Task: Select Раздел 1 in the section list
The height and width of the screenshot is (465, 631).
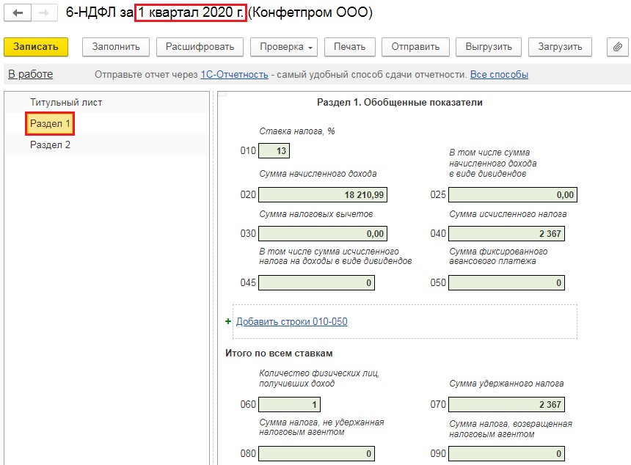Action: (50, 123)
